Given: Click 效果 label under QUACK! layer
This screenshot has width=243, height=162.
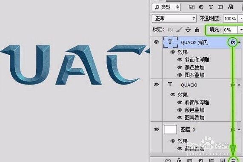Looking at the screenshot, I should [183, 95].
